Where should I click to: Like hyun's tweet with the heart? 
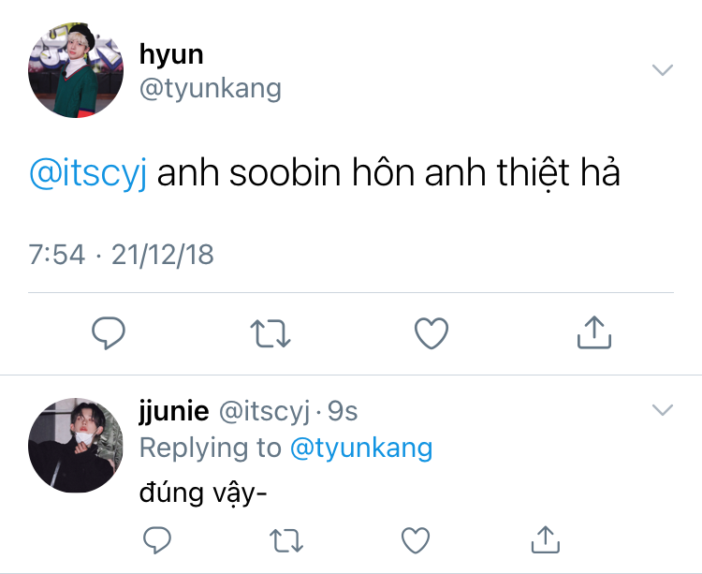431,332
